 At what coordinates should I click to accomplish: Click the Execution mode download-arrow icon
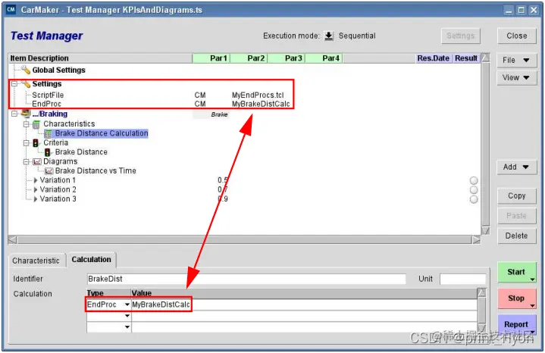click(329, 36)
